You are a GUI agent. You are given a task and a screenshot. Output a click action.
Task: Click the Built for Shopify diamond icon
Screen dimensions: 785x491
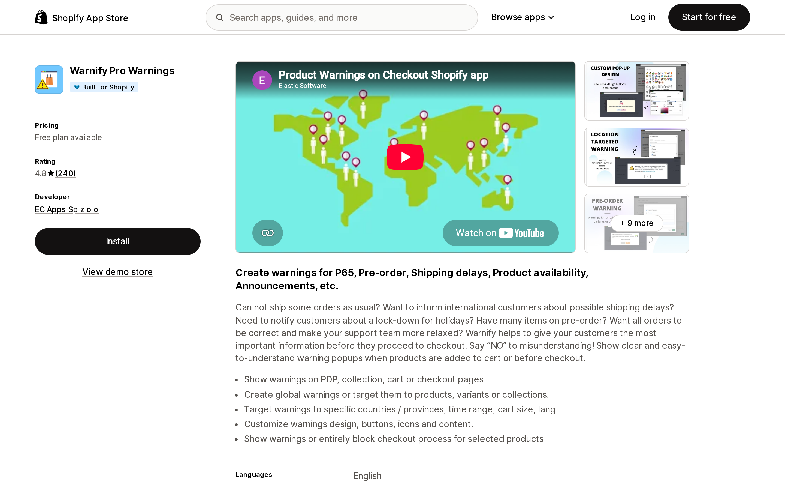click(77, 87)
